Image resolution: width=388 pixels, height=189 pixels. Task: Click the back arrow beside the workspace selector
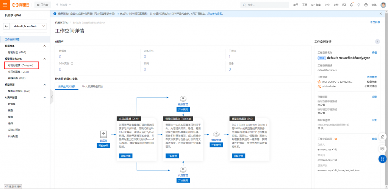click(x=7, y=26)
